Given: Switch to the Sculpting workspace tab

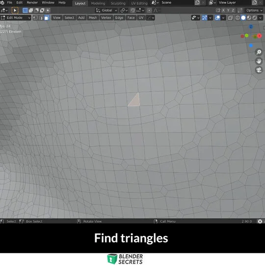Looking at the screenshot, I should [x=118, y=3].
